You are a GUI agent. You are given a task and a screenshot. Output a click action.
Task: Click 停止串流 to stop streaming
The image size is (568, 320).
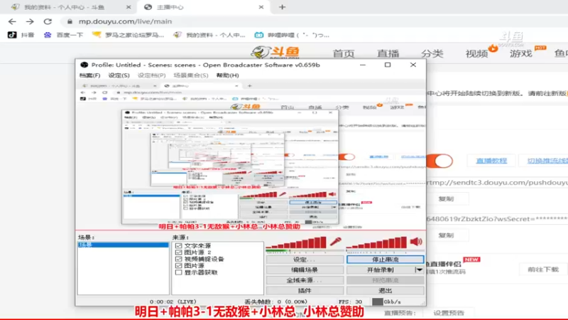[x=385, y=260]
